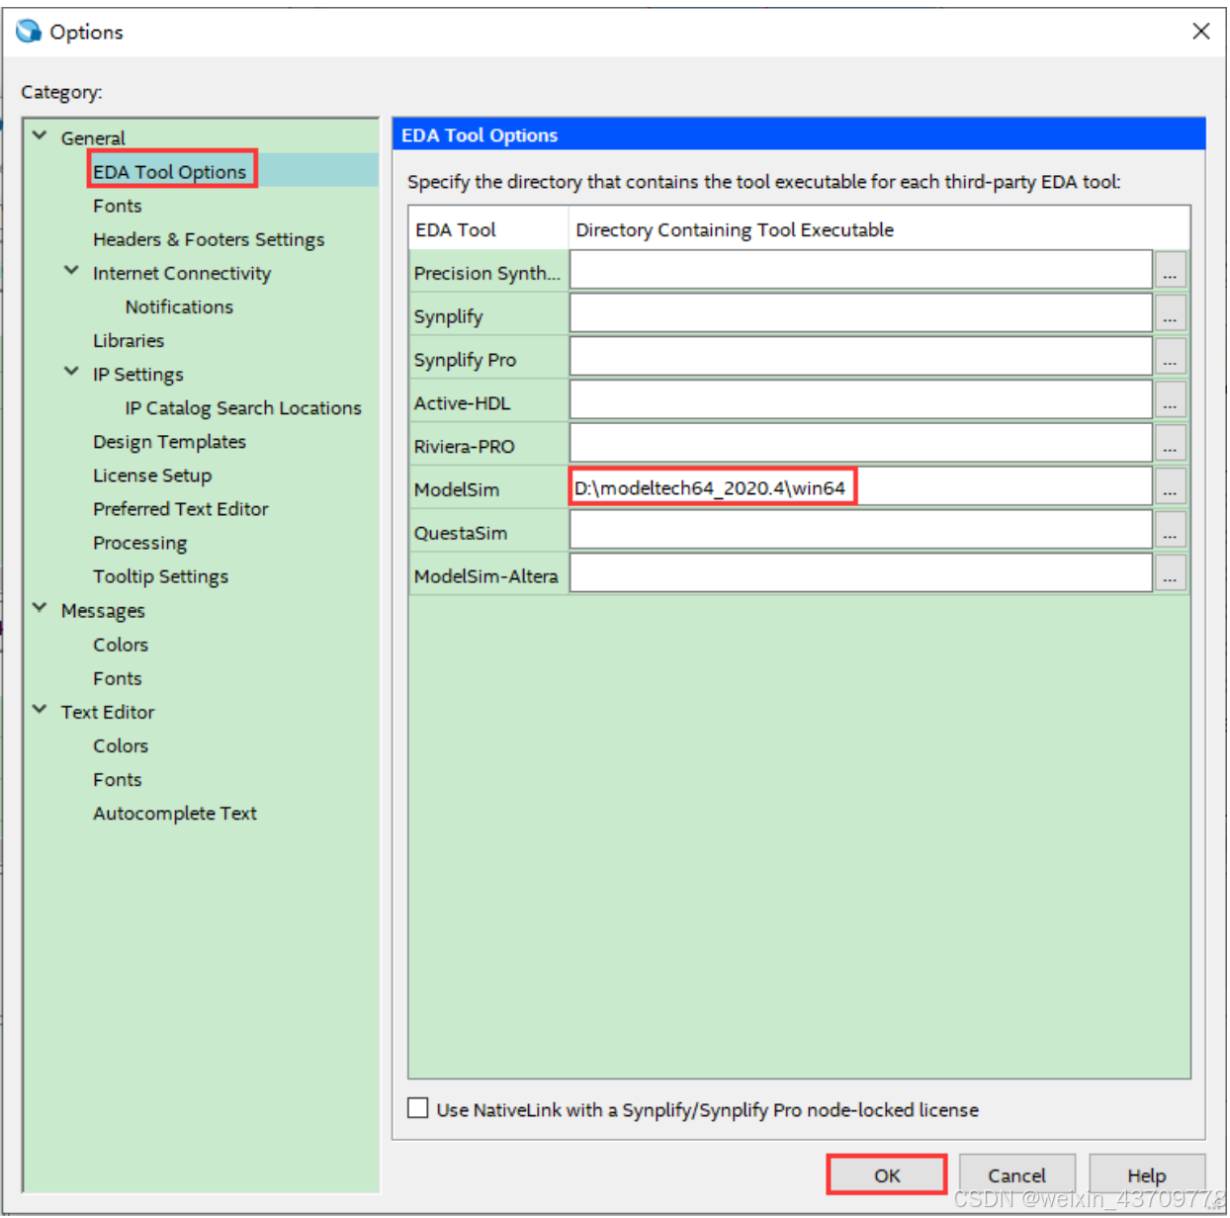Click the QuestaSim path field
Viewport: 1230px width, 1218px height.
coord(861,530)
